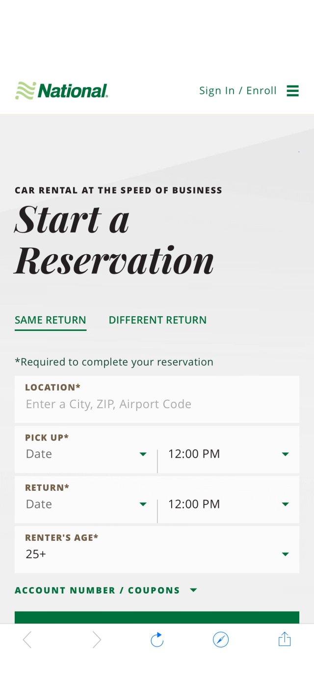Select the Same Return tab
The width and height of the screenshot is (314, 681).
pyautogui.click(x=51, y=320)
